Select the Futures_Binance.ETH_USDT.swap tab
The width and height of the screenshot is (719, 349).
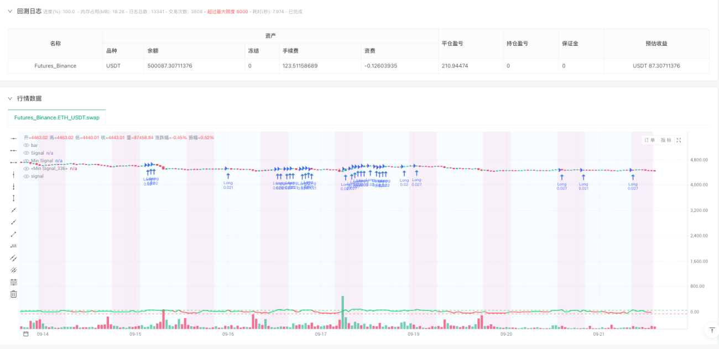pyautogui.click(x=57, y=118)
